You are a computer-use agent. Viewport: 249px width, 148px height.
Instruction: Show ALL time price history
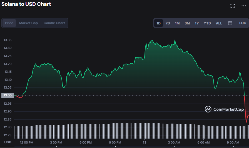pos(219,23)
